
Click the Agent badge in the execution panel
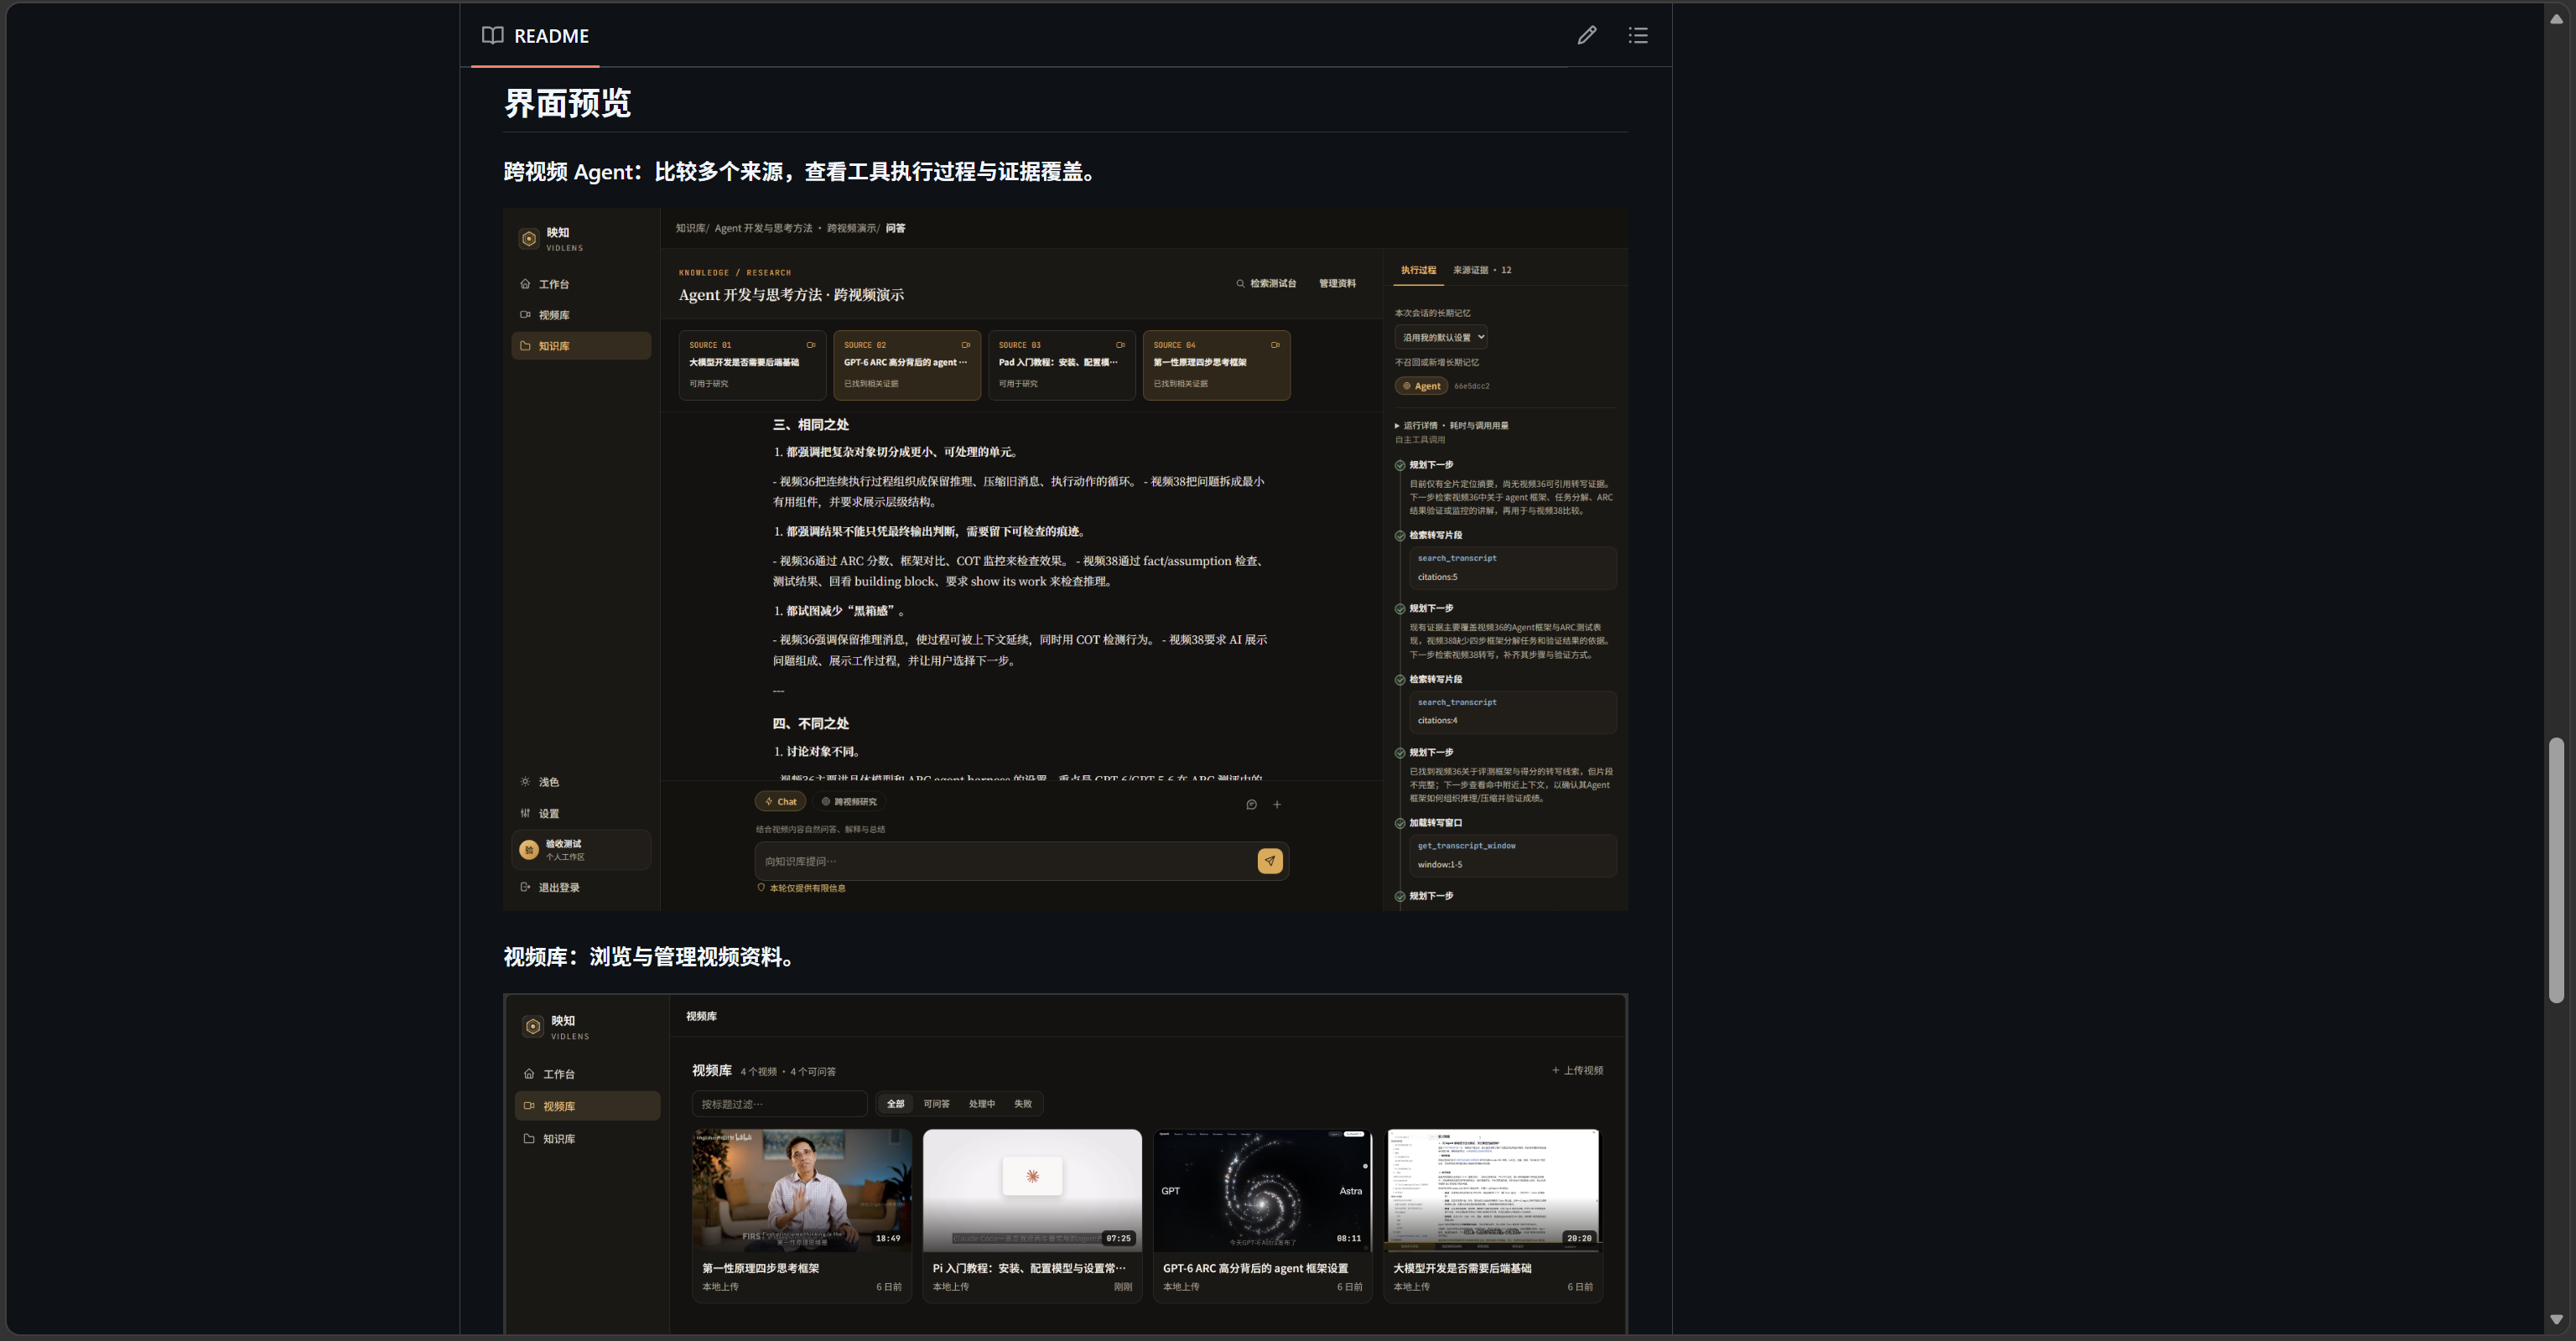pos(1421,386)
